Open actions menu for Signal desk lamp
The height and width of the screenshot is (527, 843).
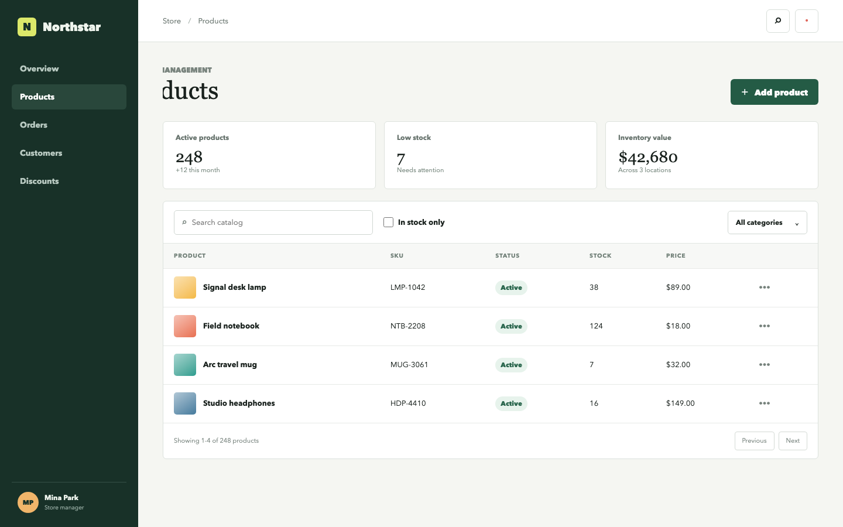click(765, 288)
